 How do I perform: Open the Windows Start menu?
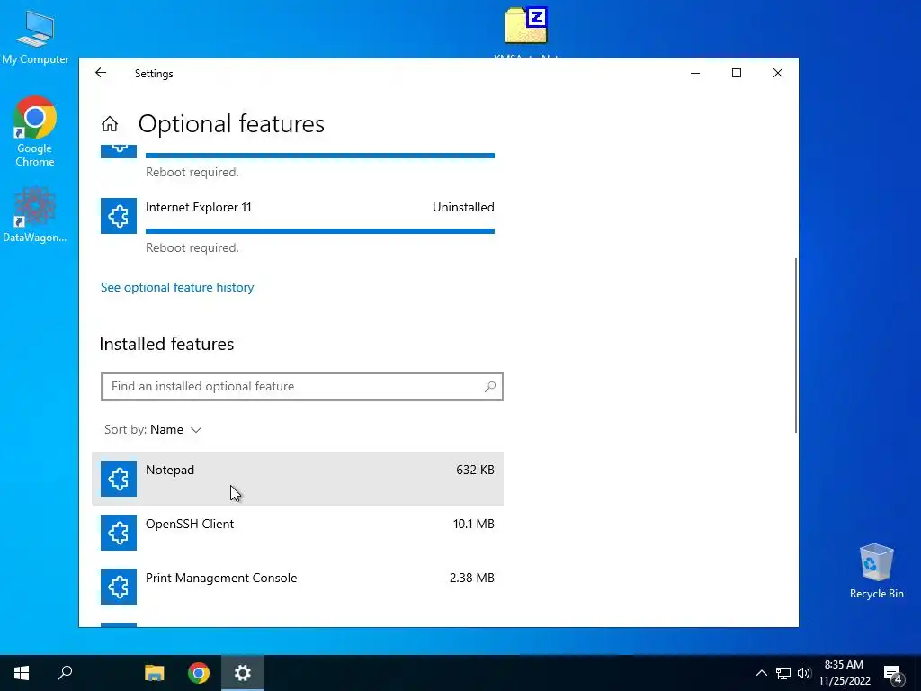coord(22,673)
